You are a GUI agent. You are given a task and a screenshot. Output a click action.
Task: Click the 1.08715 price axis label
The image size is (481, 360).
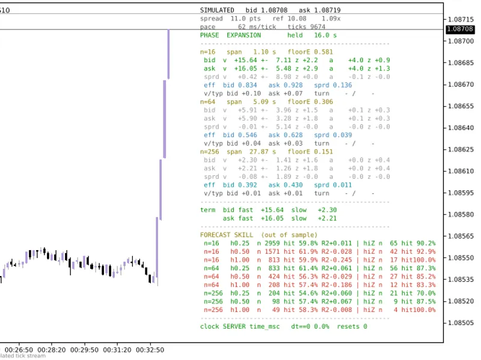coord(461,19)
